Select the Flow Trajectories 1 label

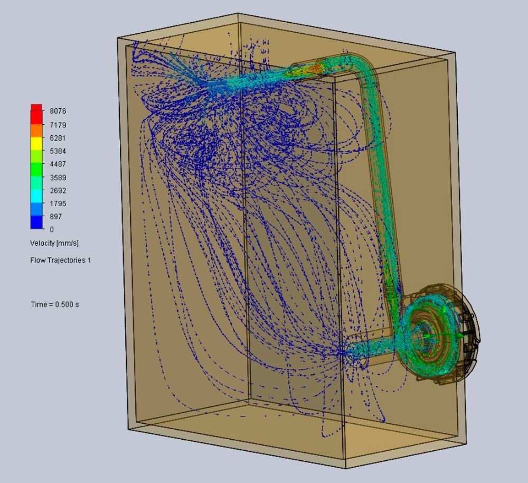(x=61, y=260)
